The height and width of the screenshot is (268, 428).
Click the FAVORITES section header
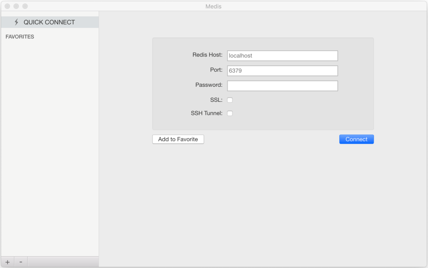(x=20, y=37)
